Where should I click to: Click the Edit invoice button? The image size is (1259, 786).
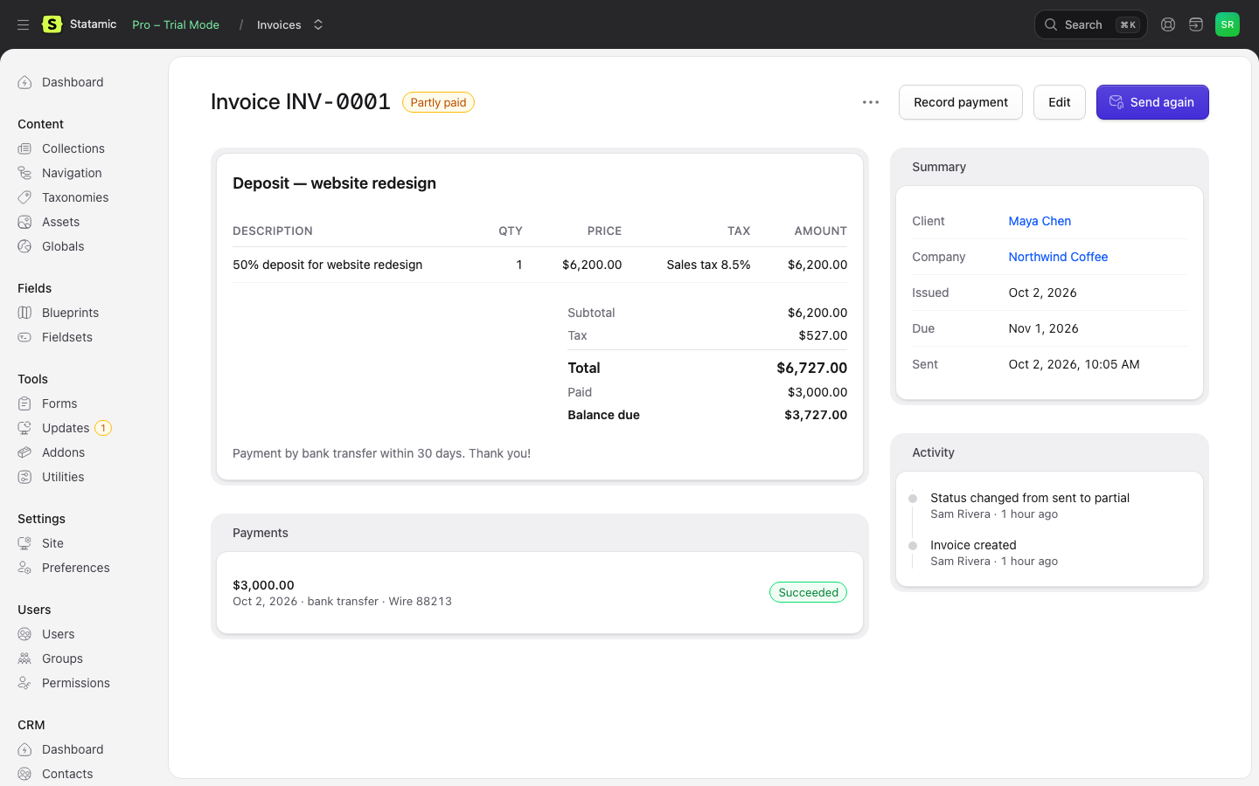(x=1060, y=102)
